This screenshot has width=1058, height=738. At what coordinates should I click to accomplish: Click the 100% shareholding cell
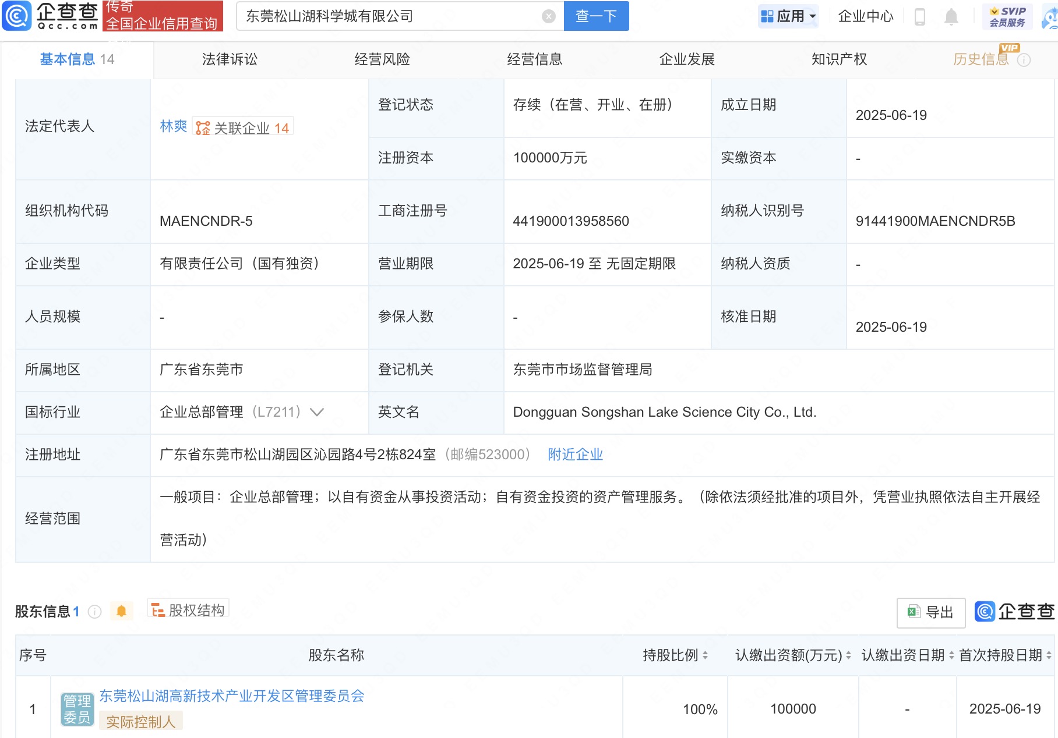(700, 709)
